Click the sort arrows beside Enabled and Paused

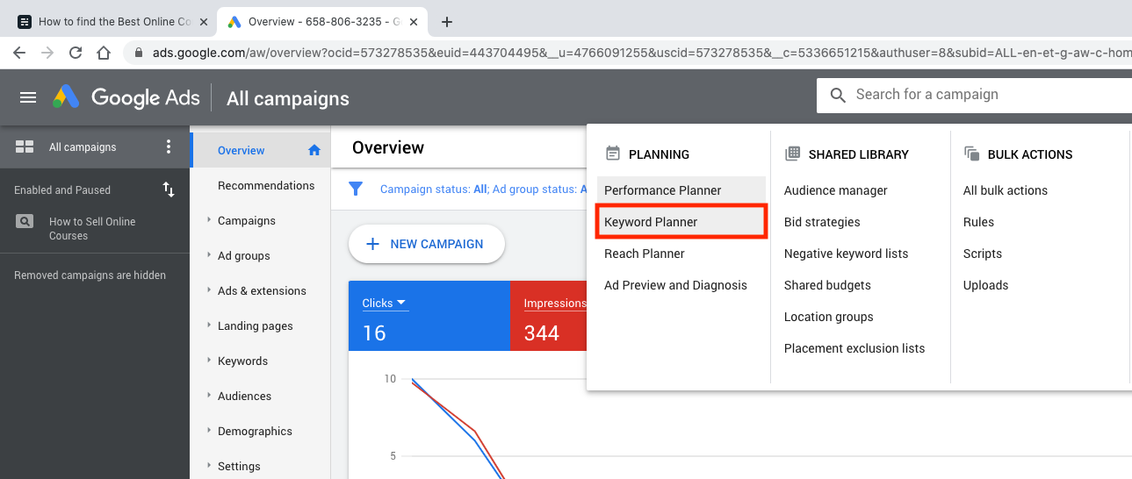click(x=169, y=189)
